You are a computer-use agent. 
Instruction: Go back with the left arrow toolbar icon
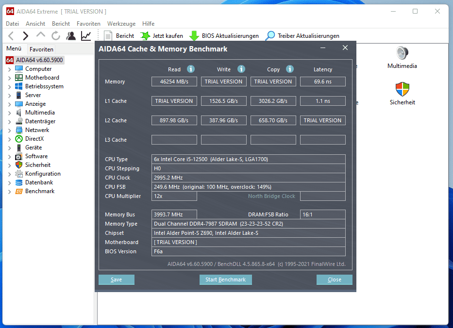11,36
